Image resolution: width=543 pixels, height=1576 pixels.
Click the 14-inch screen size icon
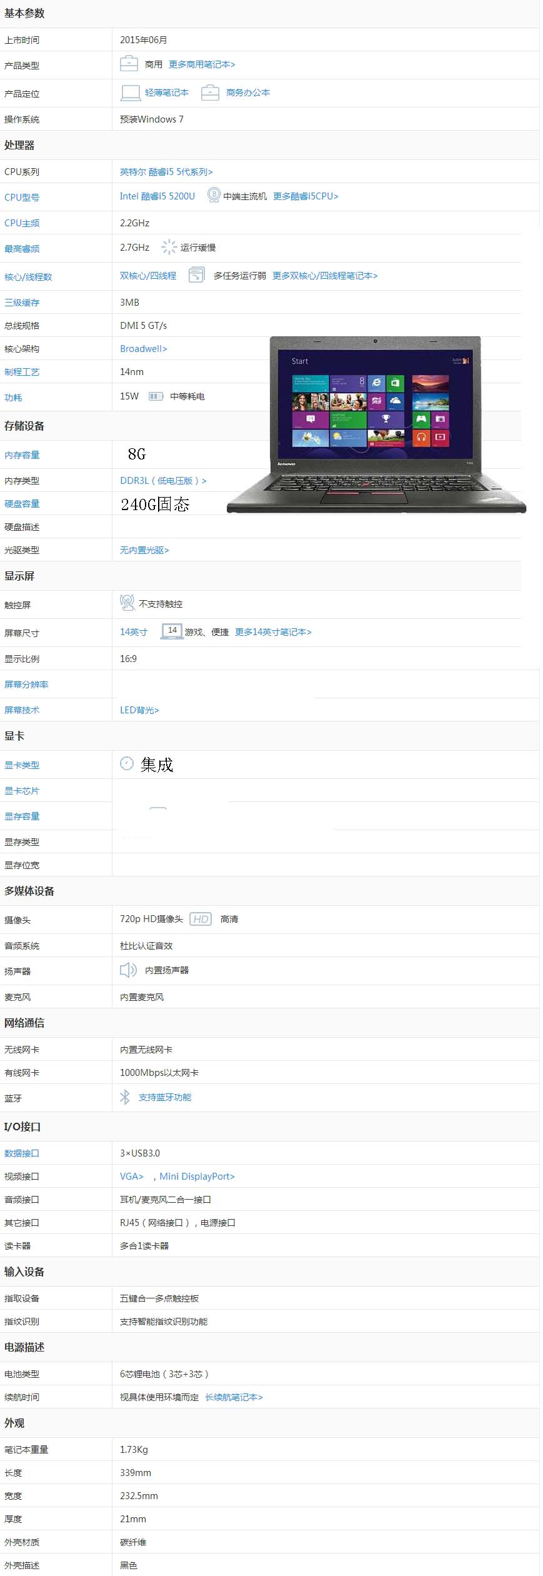[172, 631]
